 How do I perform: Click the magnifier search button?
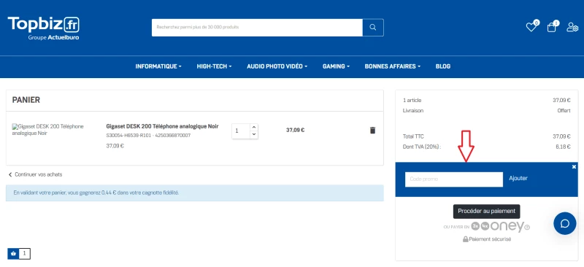373,28
